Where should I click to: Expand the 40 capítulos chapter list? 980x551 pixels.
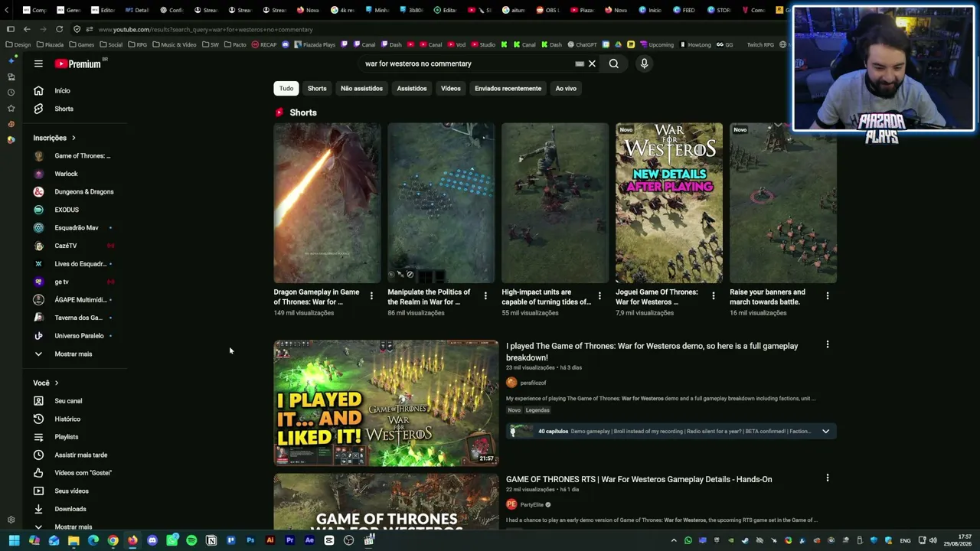pyautogui.click(x=825, y=432)
